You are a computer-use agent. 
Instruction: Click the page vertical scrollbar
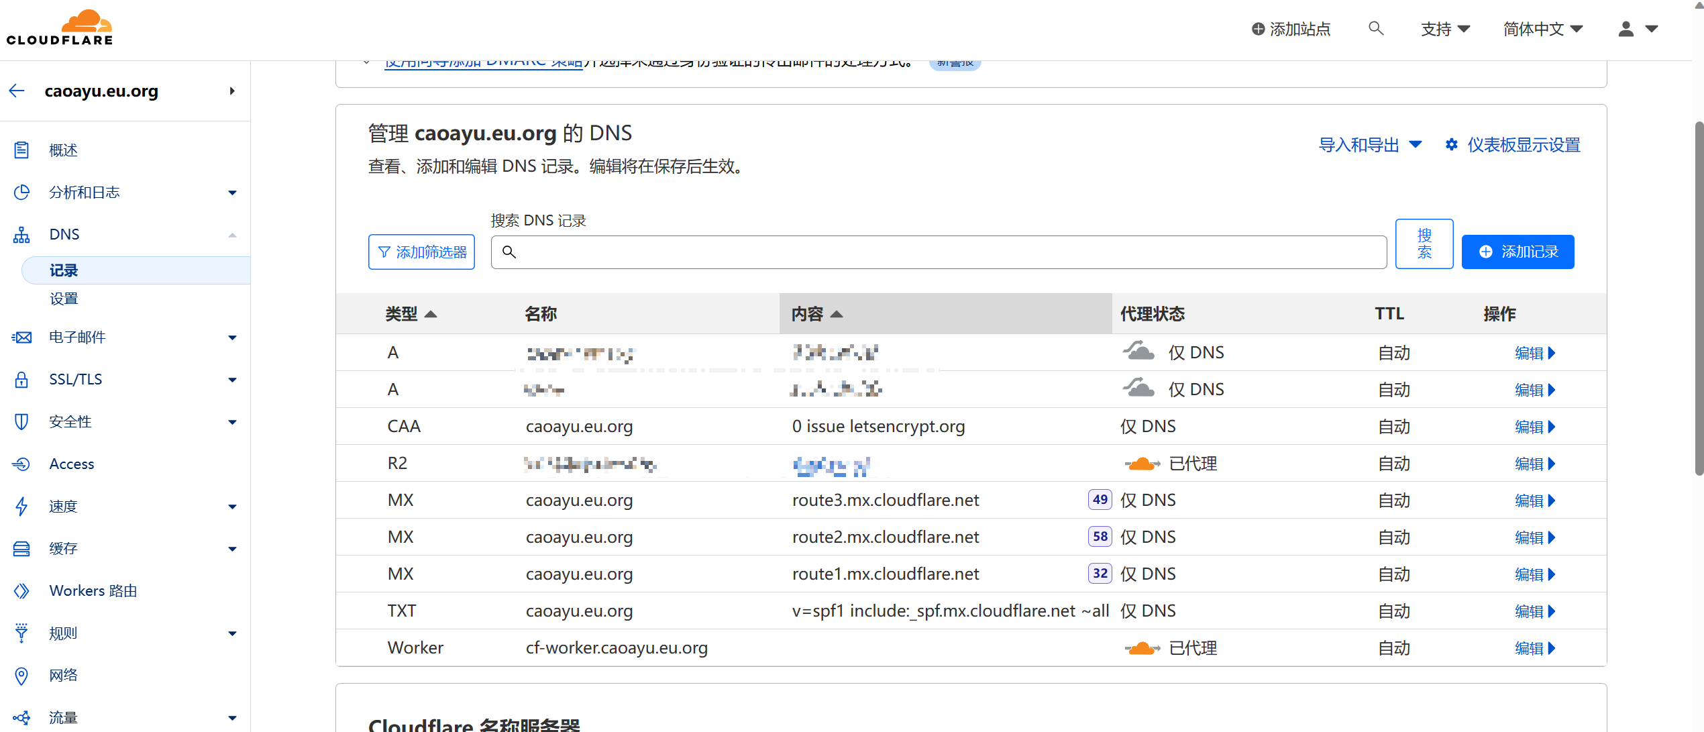[x=1699, y=299]
